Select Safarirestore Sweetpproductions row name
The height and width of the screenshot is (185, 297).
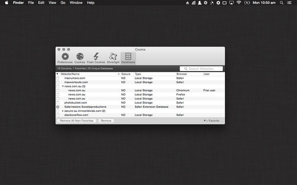click(85, 107)
